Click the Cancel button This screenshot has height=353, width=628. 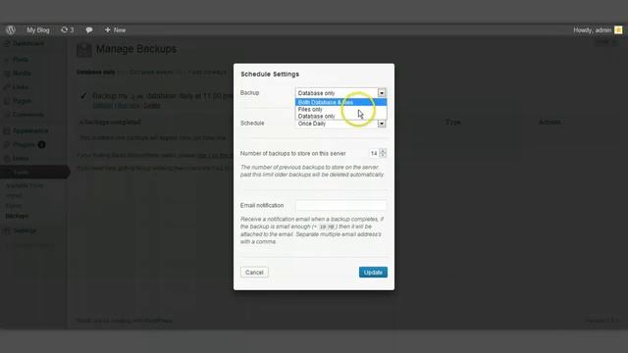tap(254, 273)
